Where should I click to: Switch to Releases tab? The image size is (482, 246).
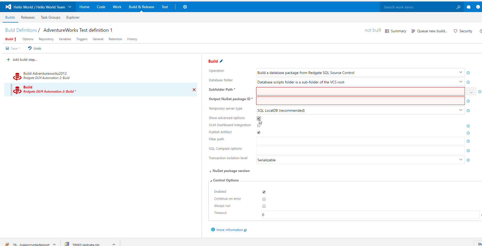[28, 17]
